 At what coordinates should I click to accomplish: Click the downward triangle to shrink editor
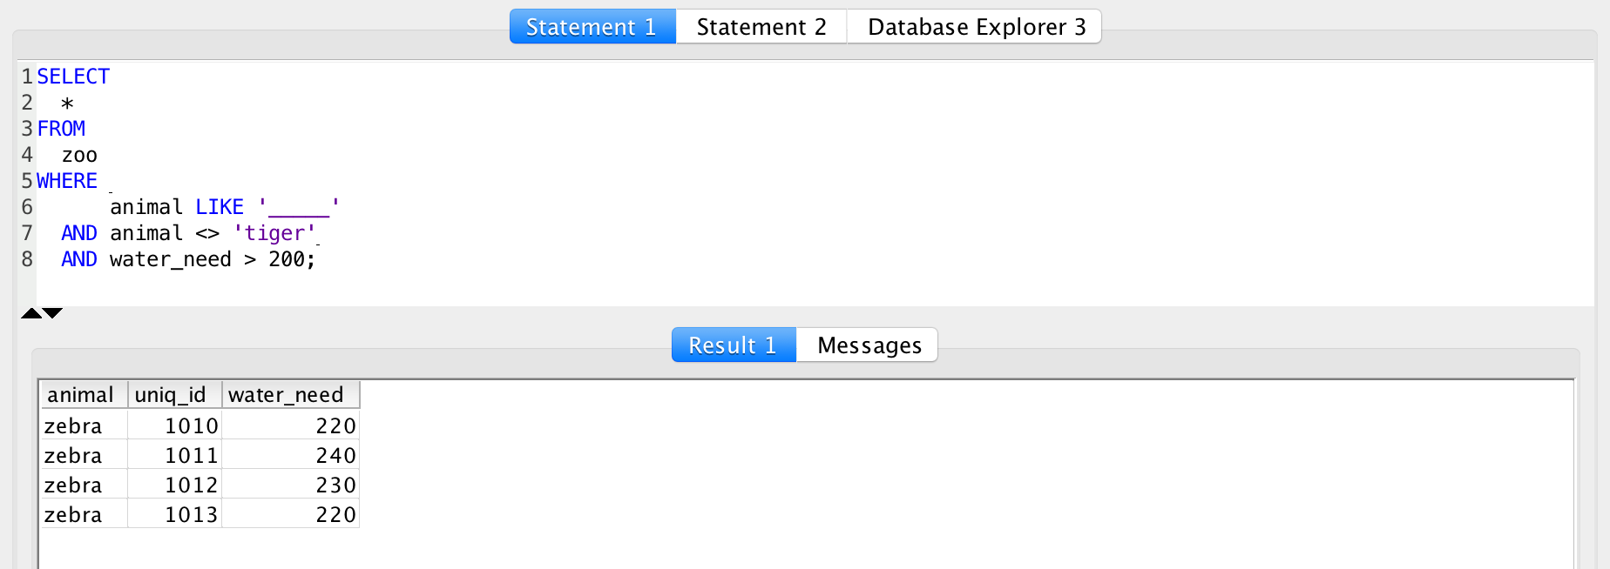coord(51,311)
